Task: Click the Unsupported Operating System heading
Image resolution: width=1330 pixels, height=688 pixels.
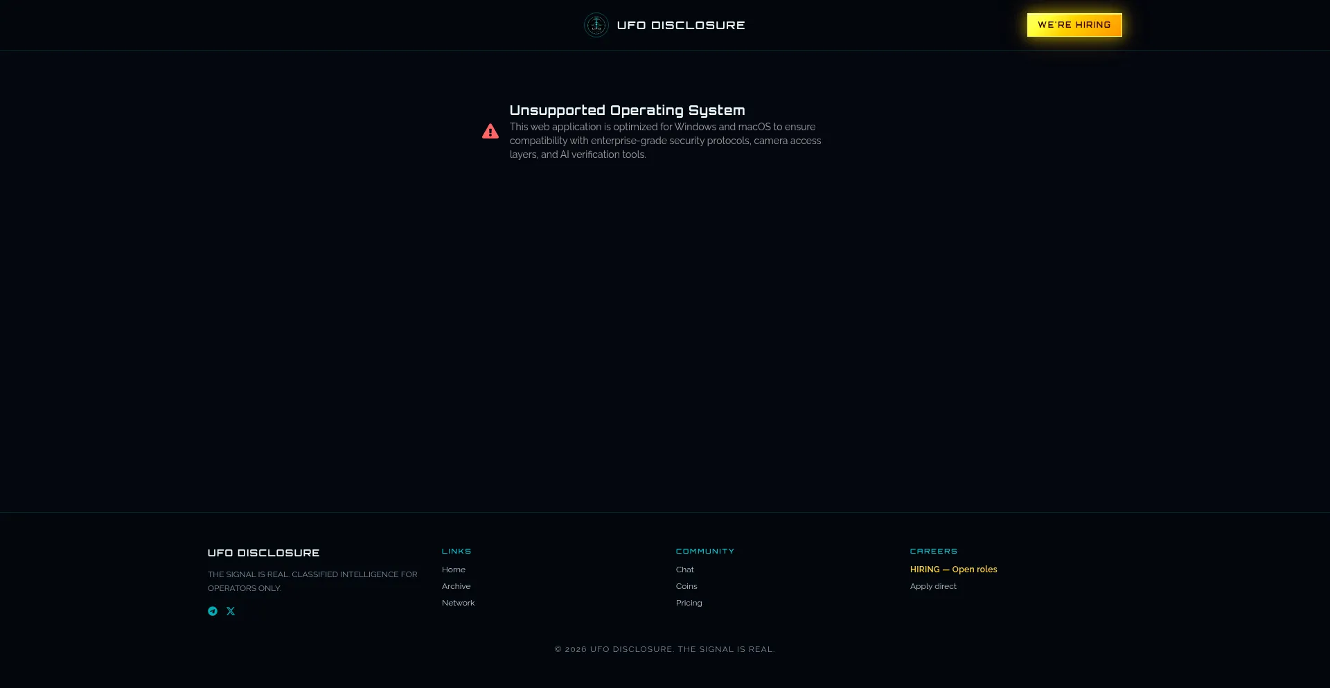Action: (627, 110)
